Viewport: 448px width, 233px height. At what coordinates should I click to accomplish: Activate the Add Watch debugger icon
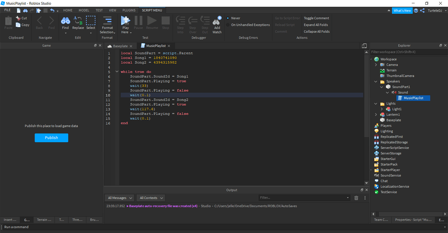pyautogui.click(x=217, y=23)
